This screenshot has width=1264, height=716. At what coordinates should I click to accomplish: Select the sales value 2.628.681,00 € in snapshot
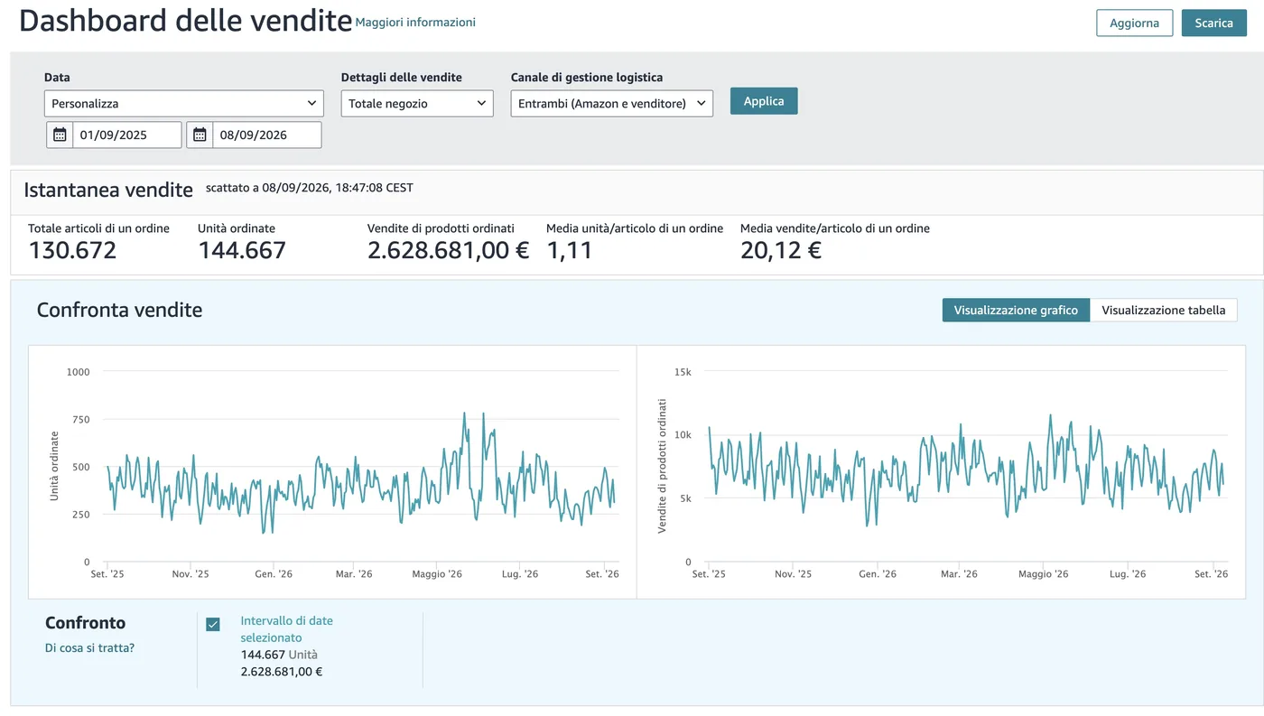click(x=448, y=250)
